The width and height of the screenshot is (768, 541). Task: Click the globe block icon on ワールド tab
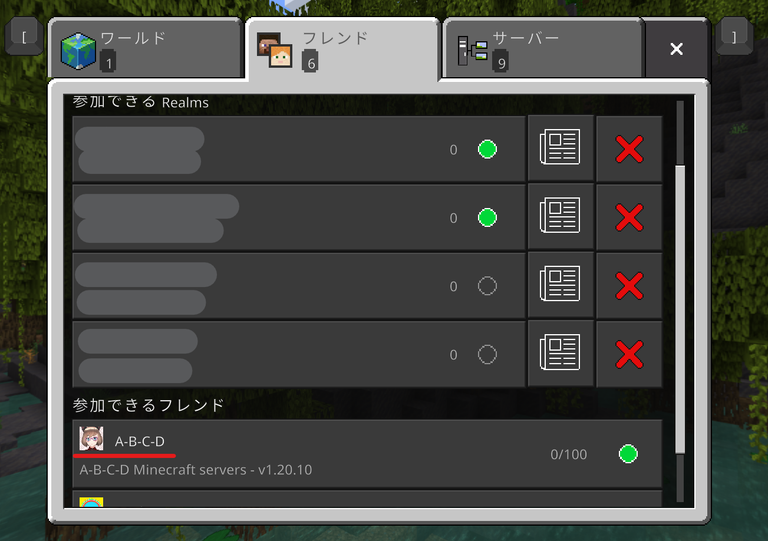[78, 51]
